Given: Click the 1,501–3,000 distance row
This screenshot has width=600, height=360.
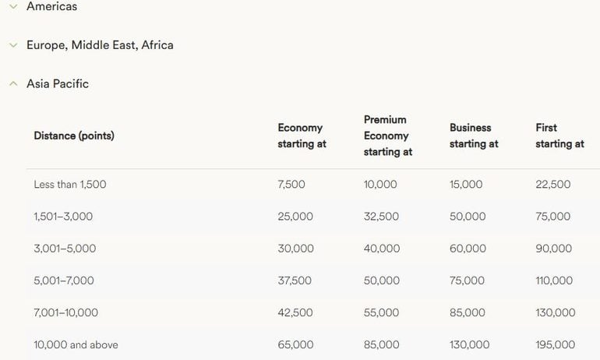Looking at the screenshot, I should [x=63, y=217].
